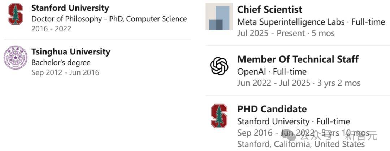Viewport: 390px width, 151px height.
Task: Select the Doctor of Philosophy degree text
Action: click(109, 19)
